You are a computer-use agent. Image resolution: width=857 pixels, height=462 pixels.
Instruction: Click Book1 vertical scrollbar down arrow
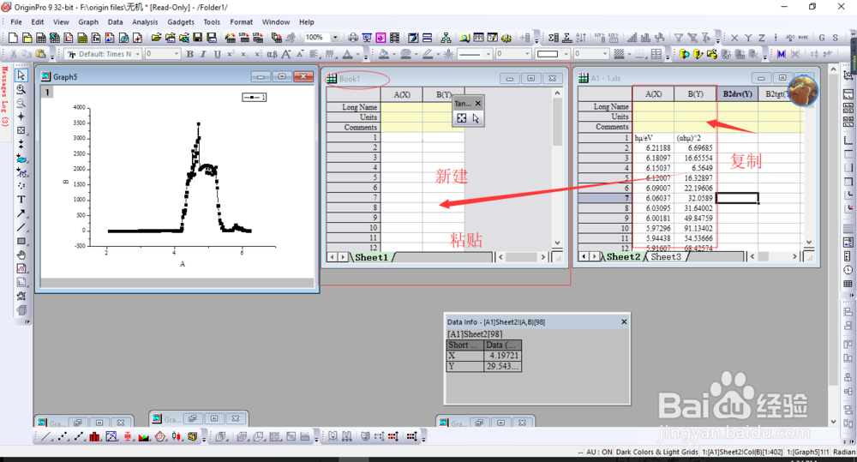pos(557,243)
